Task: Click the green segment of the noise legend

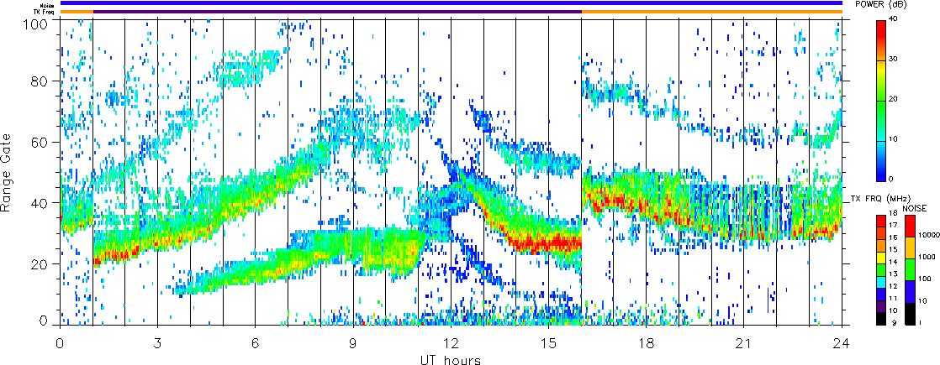Action: point(909,269)
